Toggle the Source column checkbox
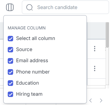The height and width of the screenshot is (105, 110). point(10,50)
